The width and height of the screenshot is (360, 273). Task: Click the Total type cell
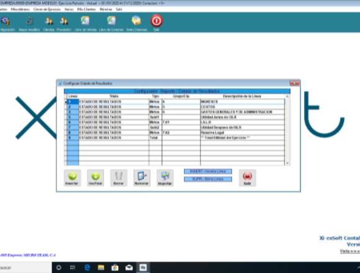click(155, 138)
